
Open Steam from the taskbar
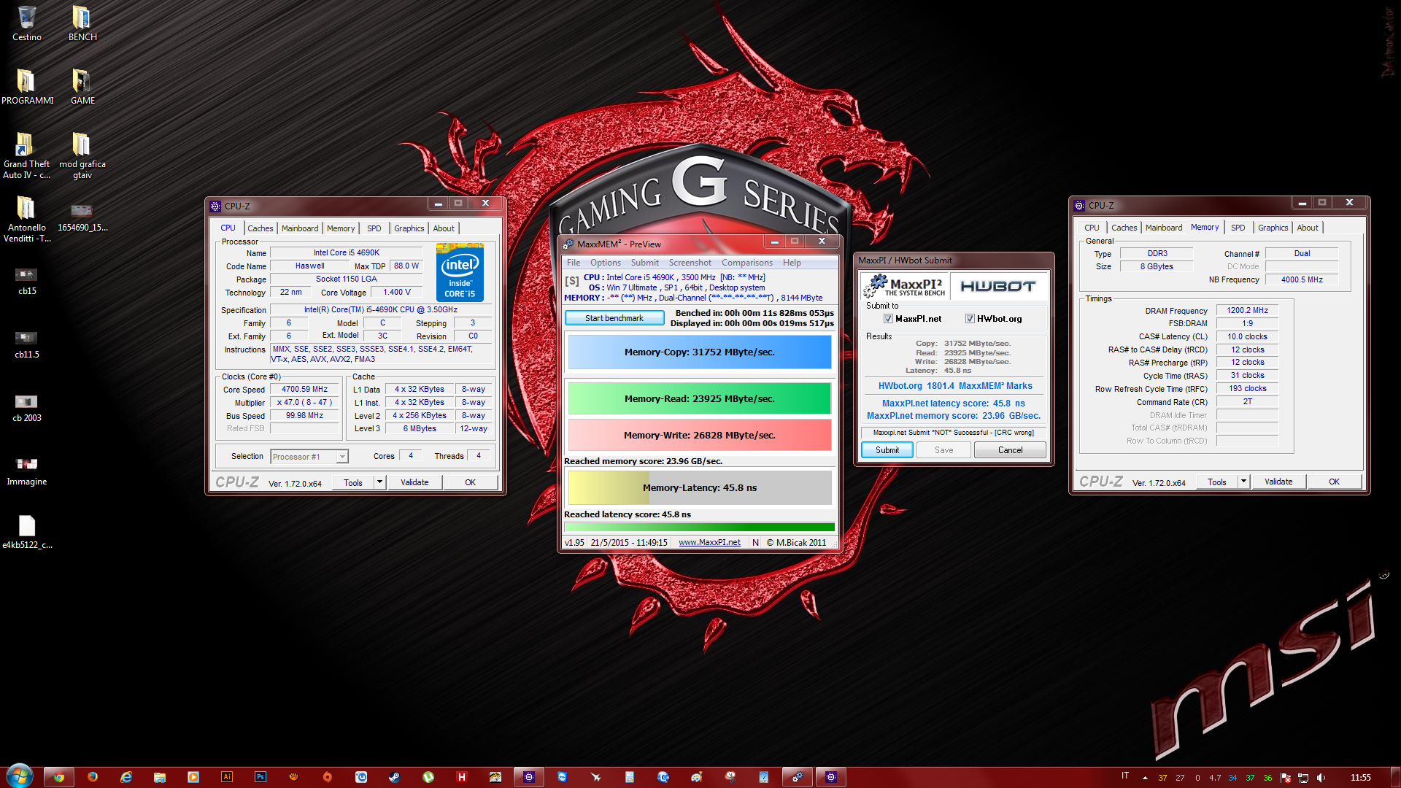(x=394, y=777)
